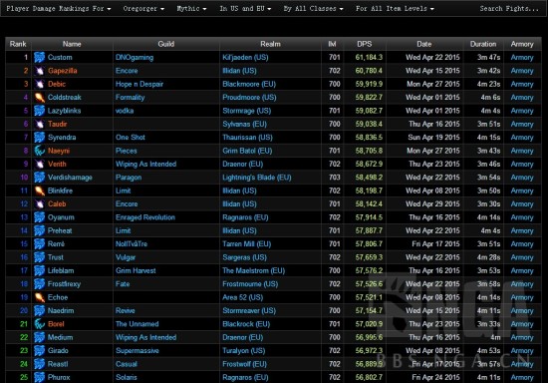The height and width of the screenshot is (383, 548).
Task: Click the class icon beside Lazyblinks
Action: pyautogui.click(x=40, y=111)
